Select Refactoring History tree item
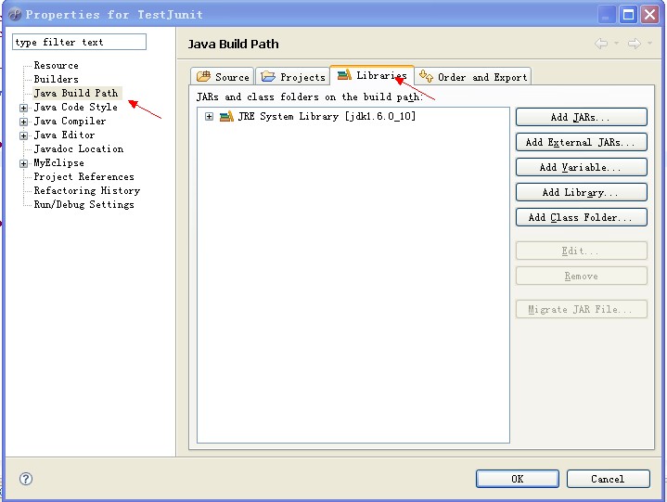667x502 pixels. [87, 190]
